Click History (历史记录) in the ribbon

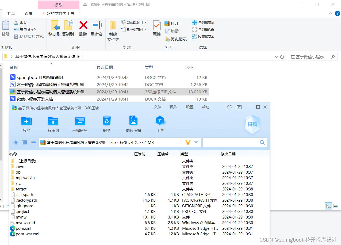tap(176, 39)
